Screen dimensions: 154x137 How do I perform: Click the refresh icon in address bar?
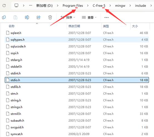pyautogui.click(x=4, y=6)
